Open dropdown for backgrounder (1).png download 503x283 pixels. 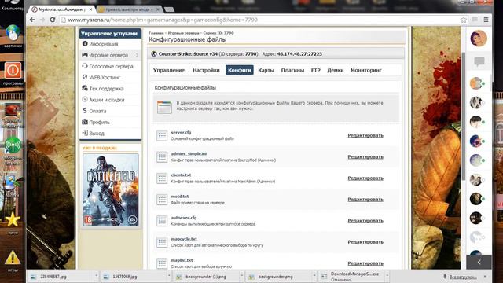click(242, 276)
